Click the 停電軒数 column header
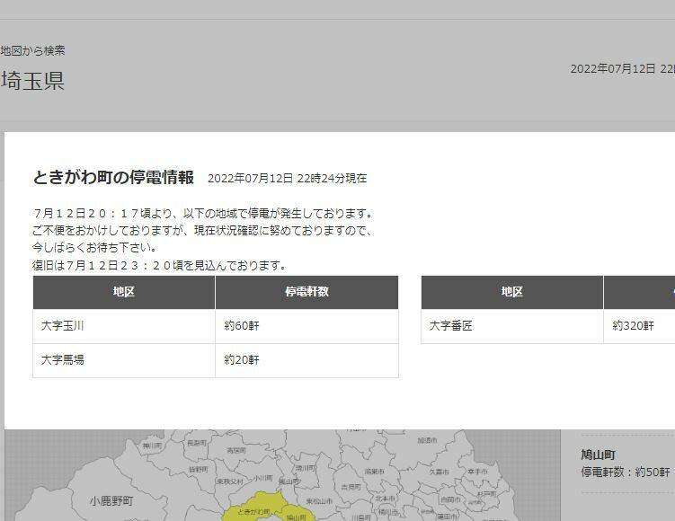The width and height of the screenshot is (675, 521). tap(306, 292)
